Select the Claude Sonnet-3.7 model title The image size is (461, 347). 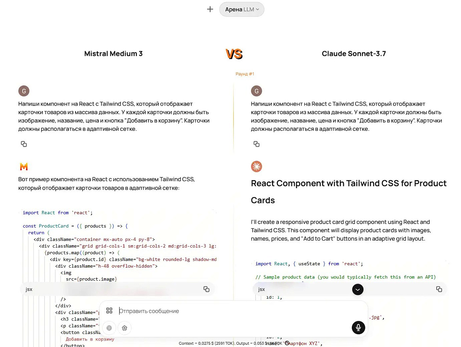click(354, 54)
